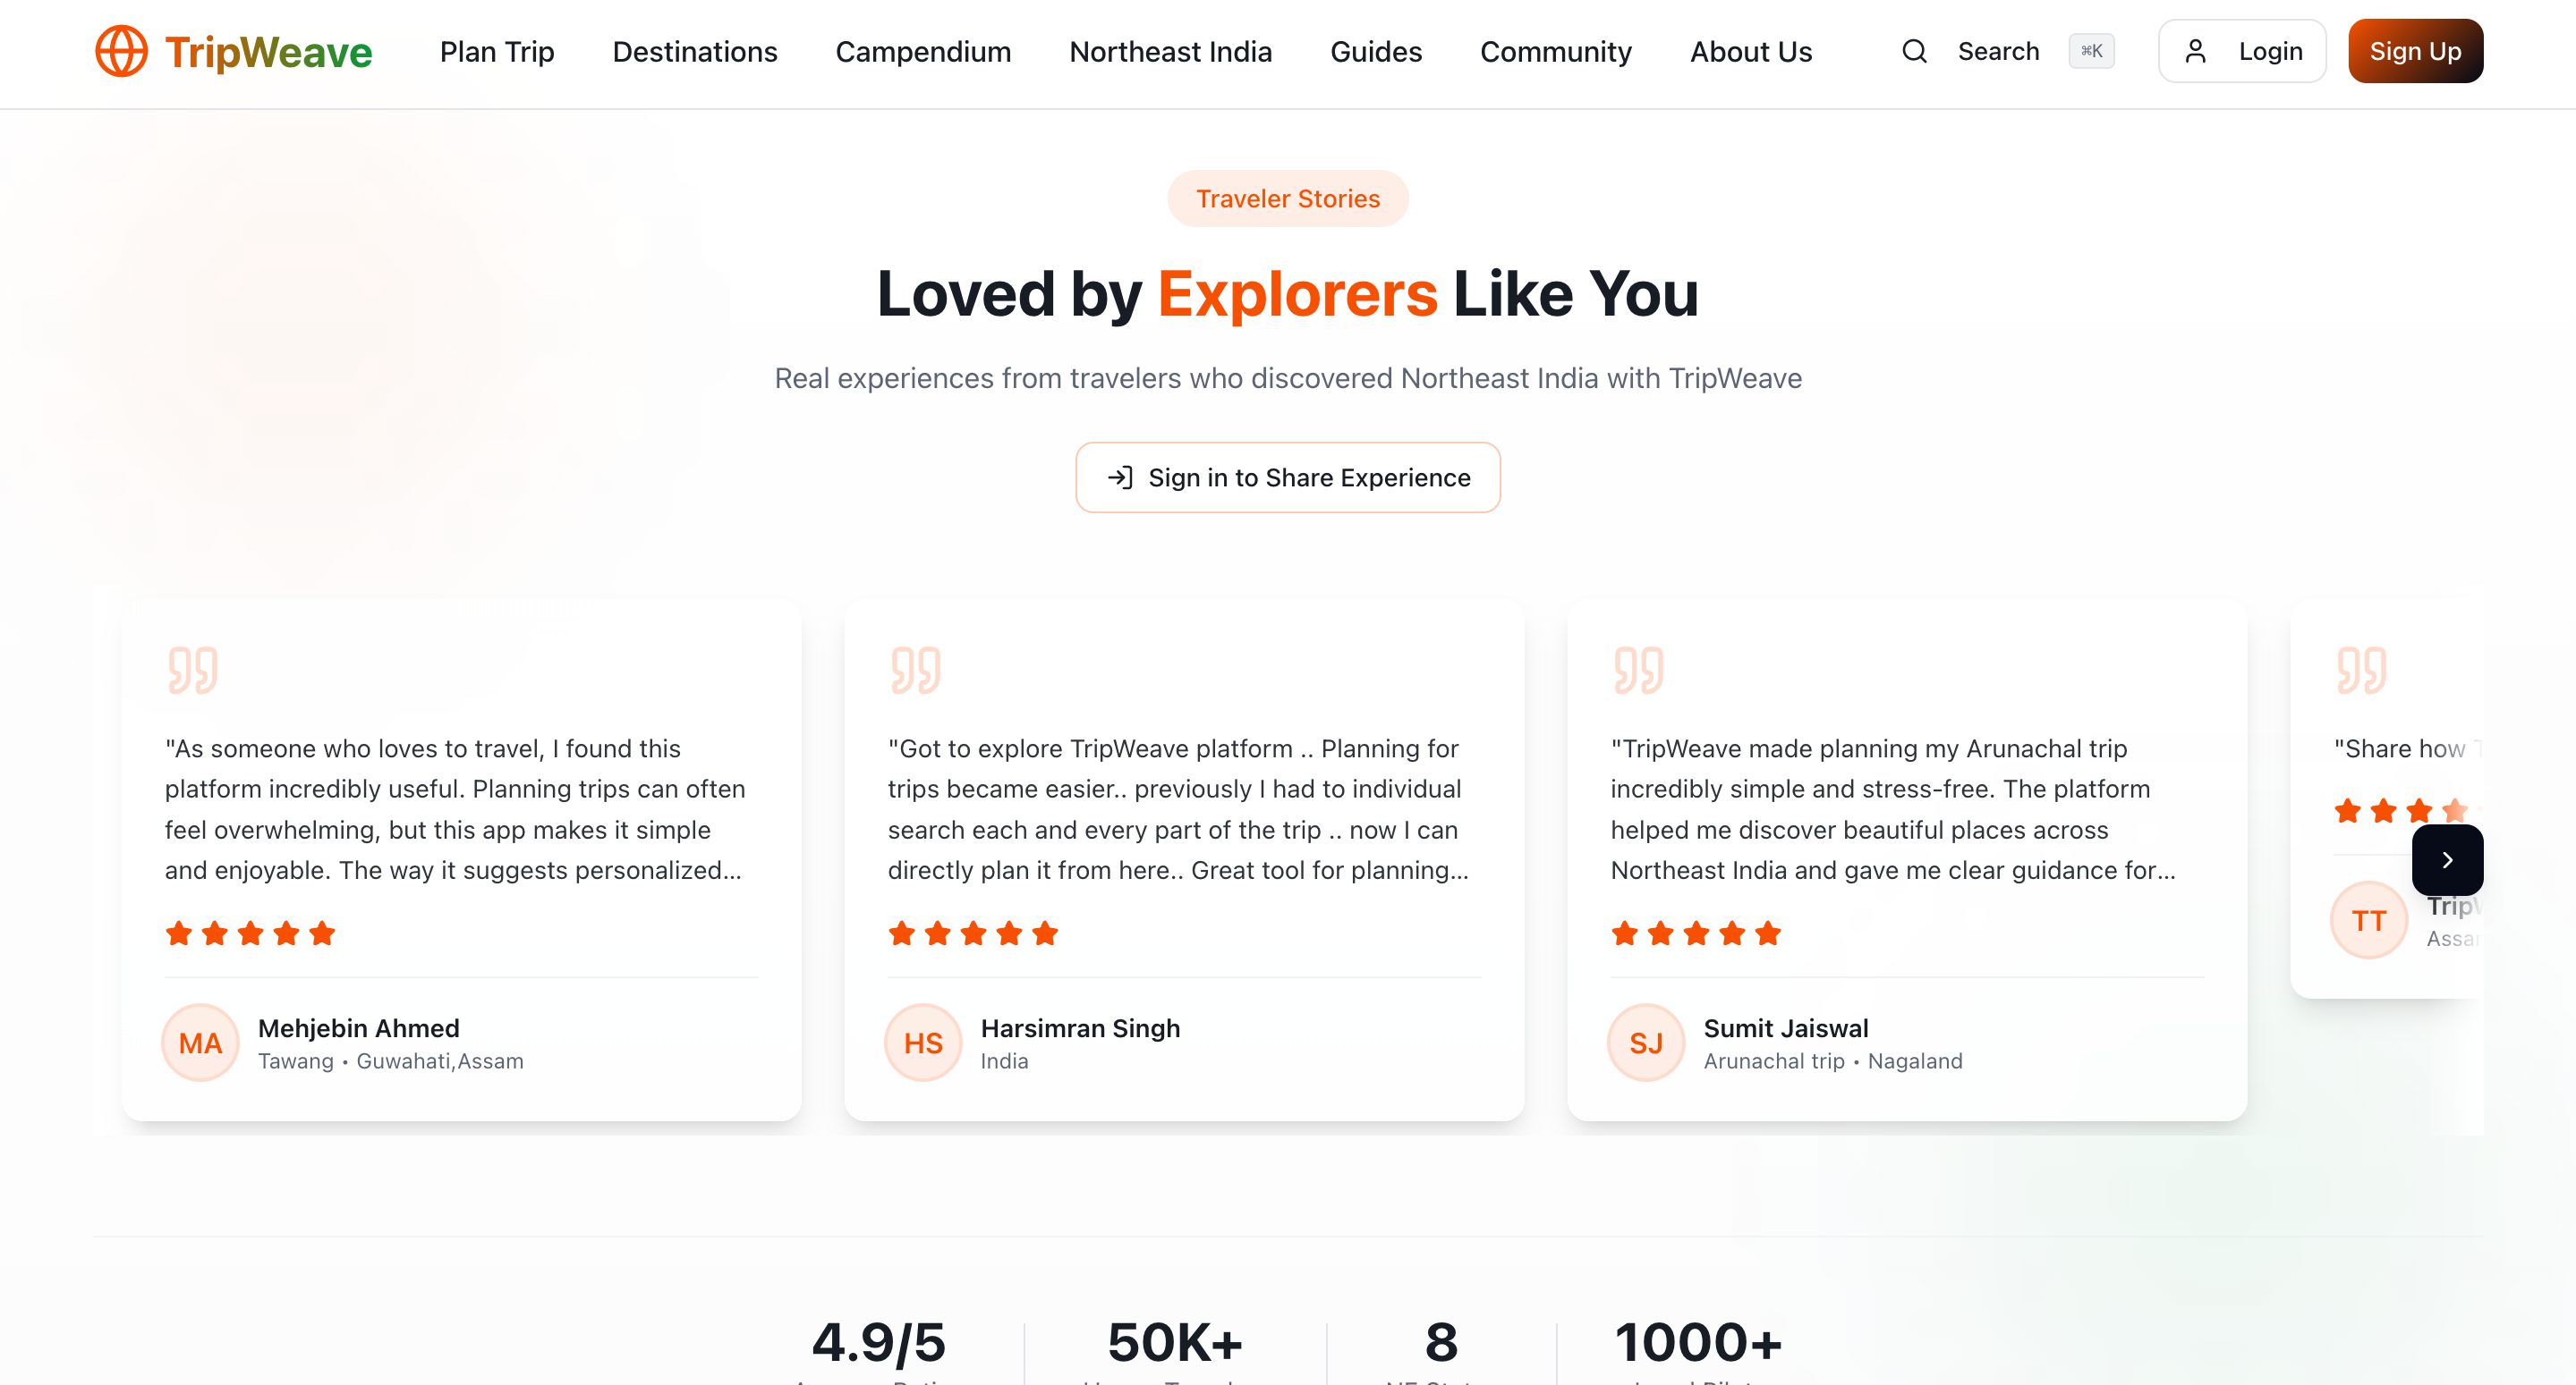Click the user profile icon beside Login
Image resolution: width=2576 pixels, height=1385 pixels.
(x=2196, y=50)
